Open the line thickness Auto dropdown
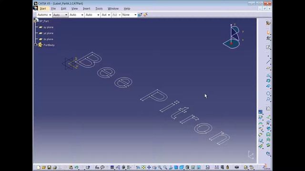The image size is (305, 171). 76,15
